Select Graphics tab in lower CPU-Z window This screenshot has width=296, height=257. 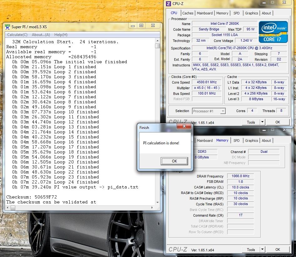[251, 141]
